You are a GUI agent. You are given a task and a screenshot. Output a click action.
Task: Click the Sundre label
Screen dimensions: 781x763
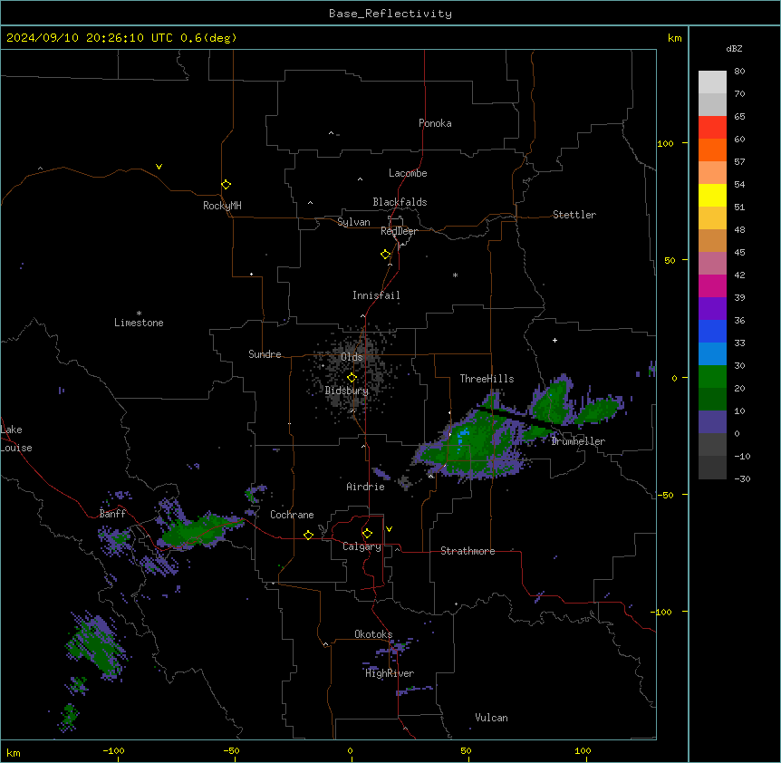pyautogui.click(x=265, y=354)
